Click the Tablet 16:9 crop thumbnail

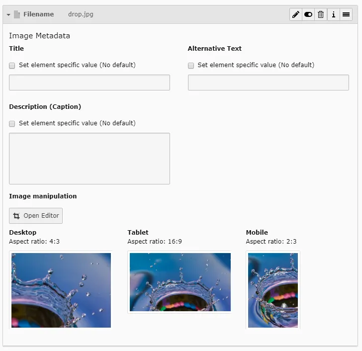180,282
